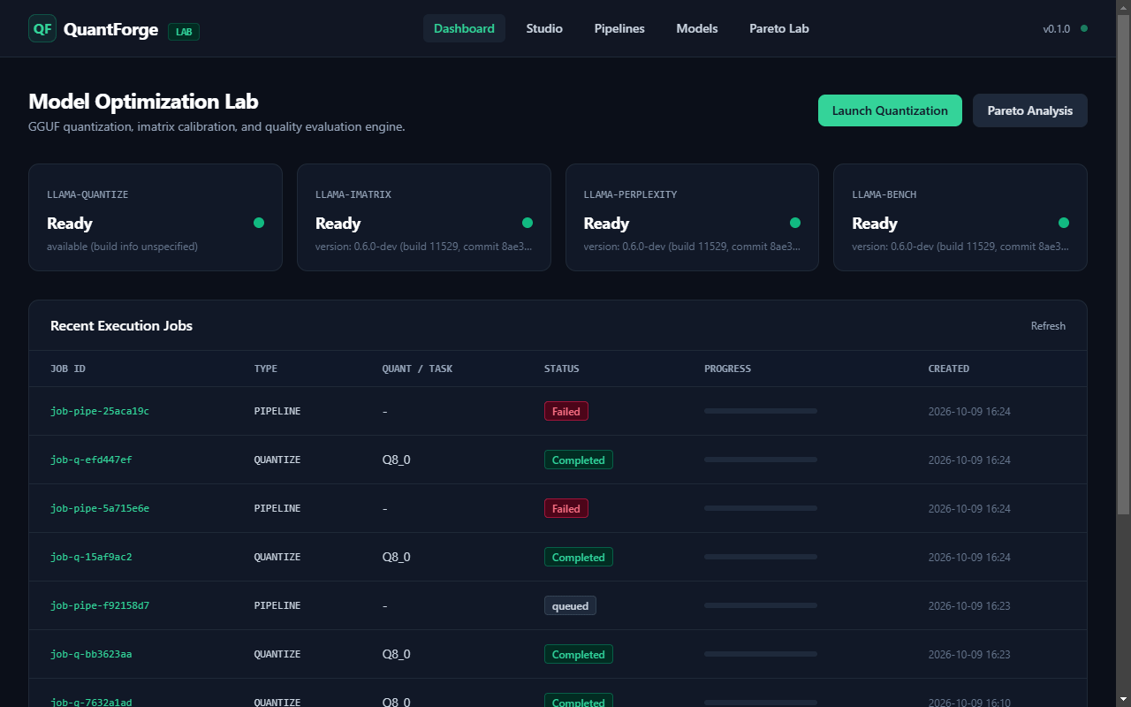The height and width of the screenshot is (707, 1131).
Task: Click the Failed status of job-pipe-5a715e6e
Action: (566, 508)
